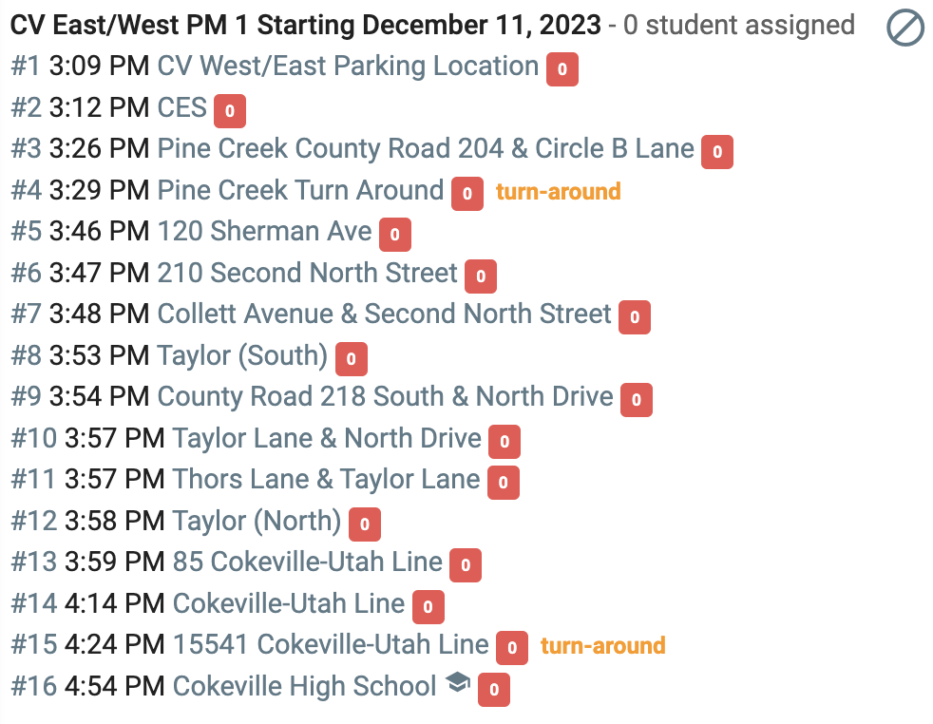
Task: Click red badge next to 120 Sherman Ave
Action: click(x=395, y=235)
